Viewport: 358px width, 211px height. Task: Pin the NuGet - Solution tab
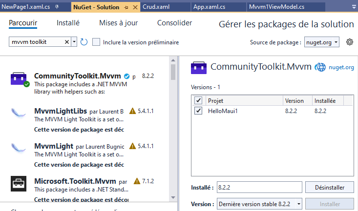(126, 7)
